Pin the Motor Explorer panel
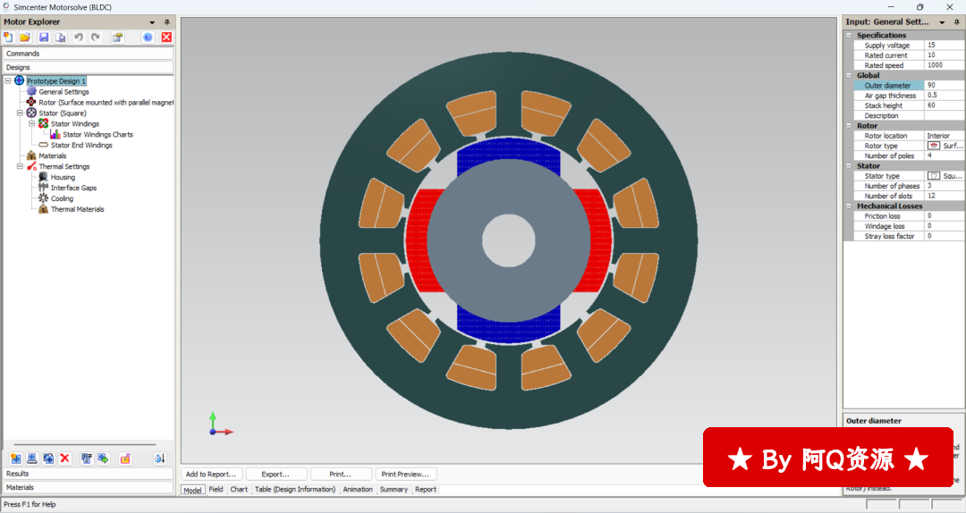Image resolution: width=966 pixels, height=513 pixels. [x=167, y=21]
